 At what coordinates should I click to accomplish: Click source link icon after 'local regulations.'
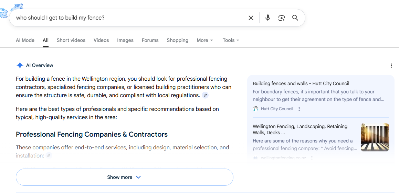point(206,95)
